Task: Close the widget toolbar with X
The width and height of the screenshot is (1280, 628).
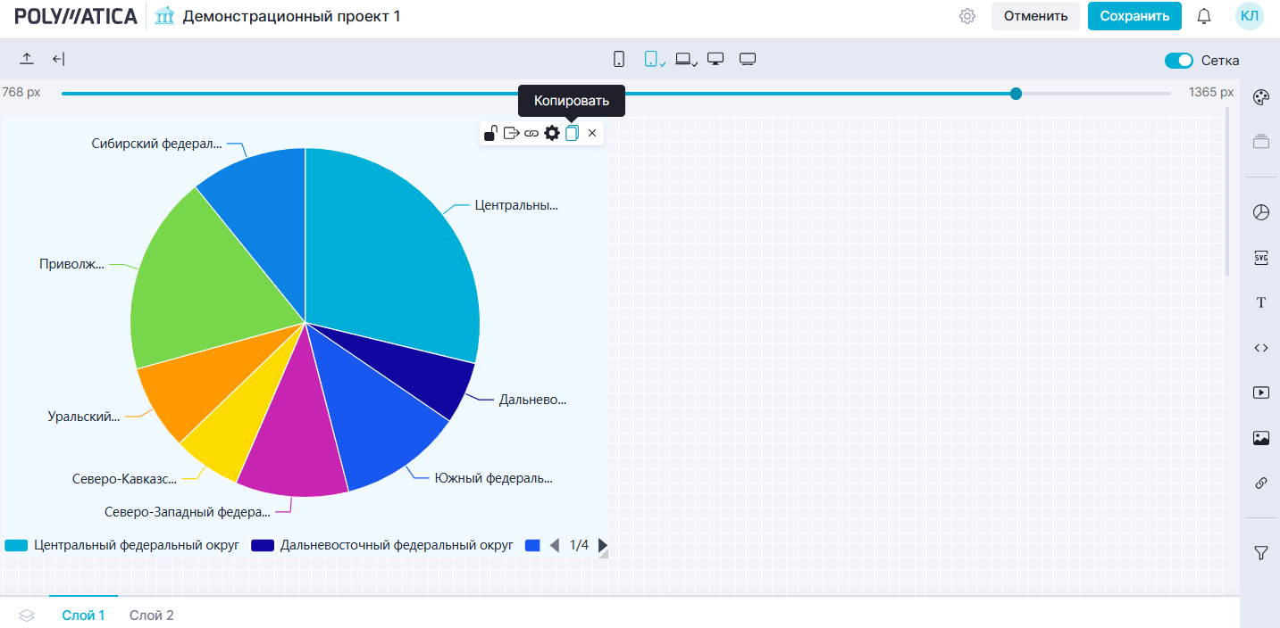Action: click(591, 133)
